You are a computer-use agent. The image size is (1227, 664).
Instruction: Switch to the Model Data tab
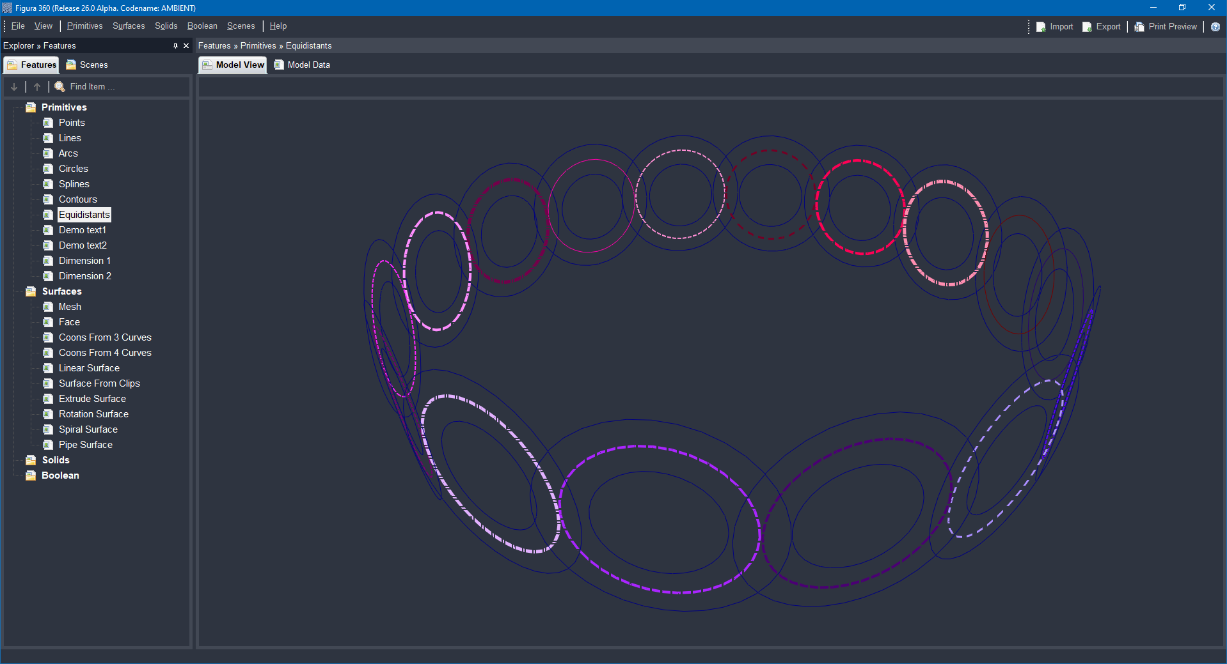coord(302,65)
